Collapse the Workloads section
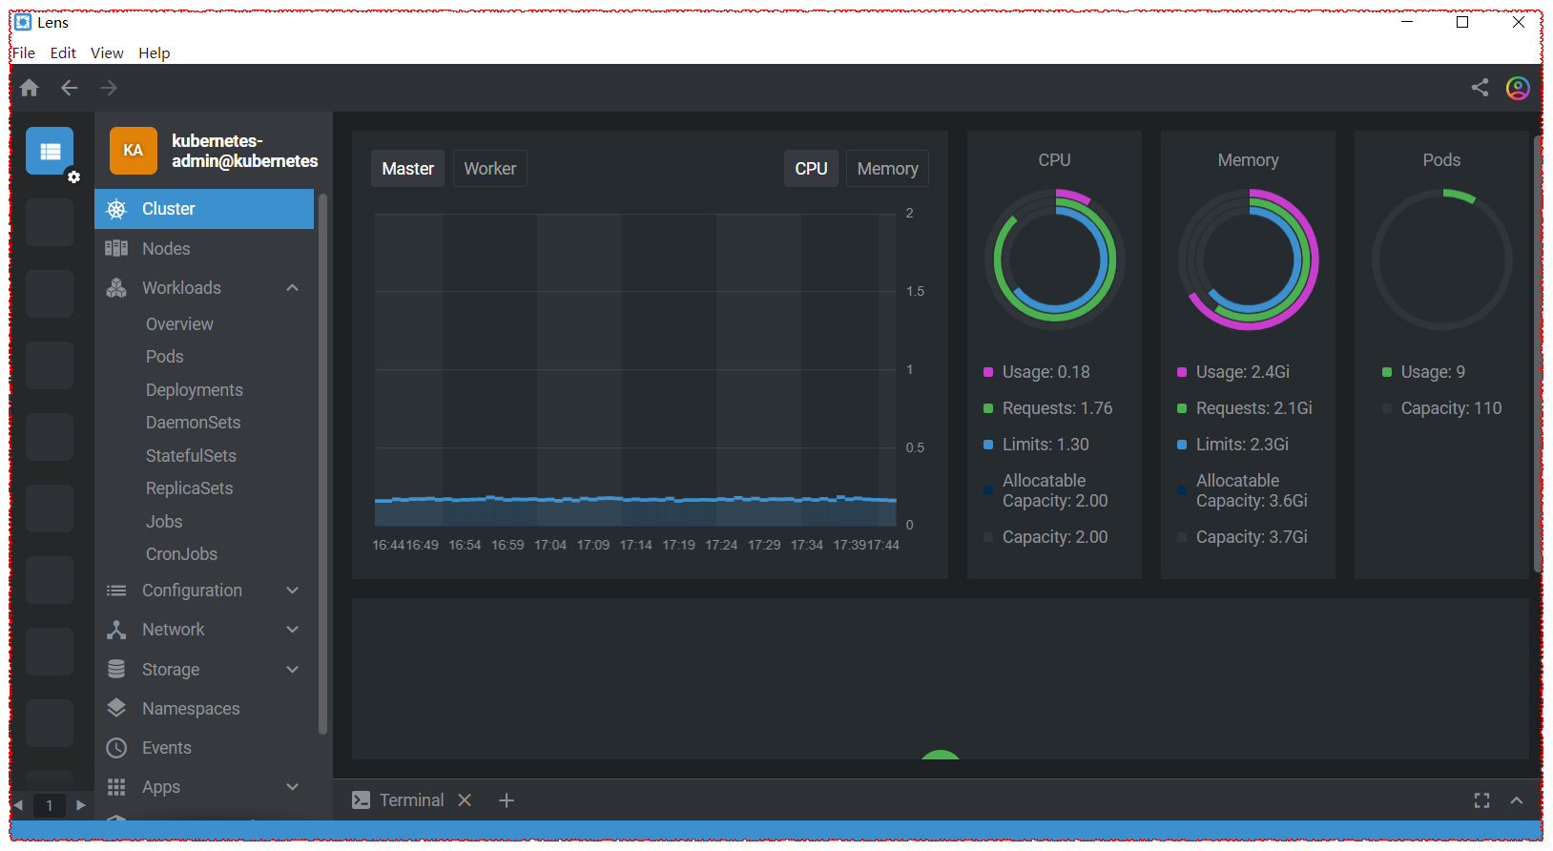 tap(293, 288)
